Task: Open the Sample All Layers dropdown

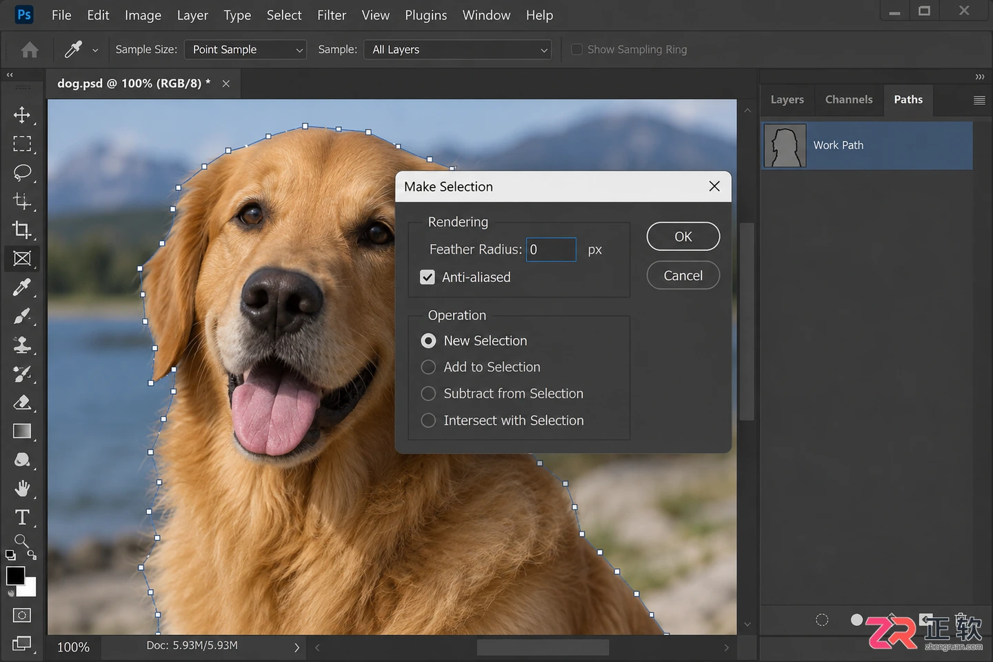Action: (x=458, y=50)
